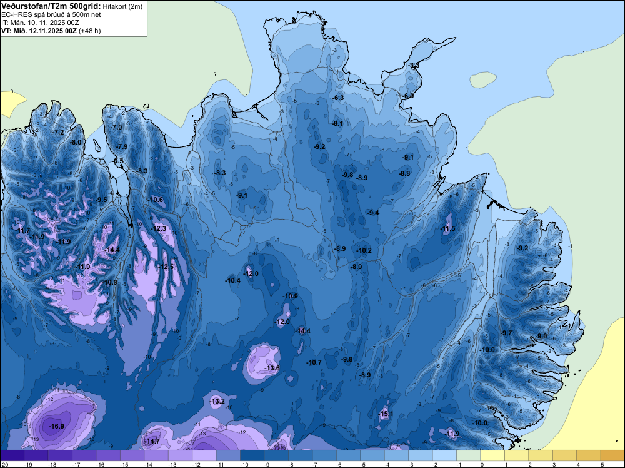625x468 pixels.
Task: Click the '0' legend scale label
Action: tap(482, 464)
